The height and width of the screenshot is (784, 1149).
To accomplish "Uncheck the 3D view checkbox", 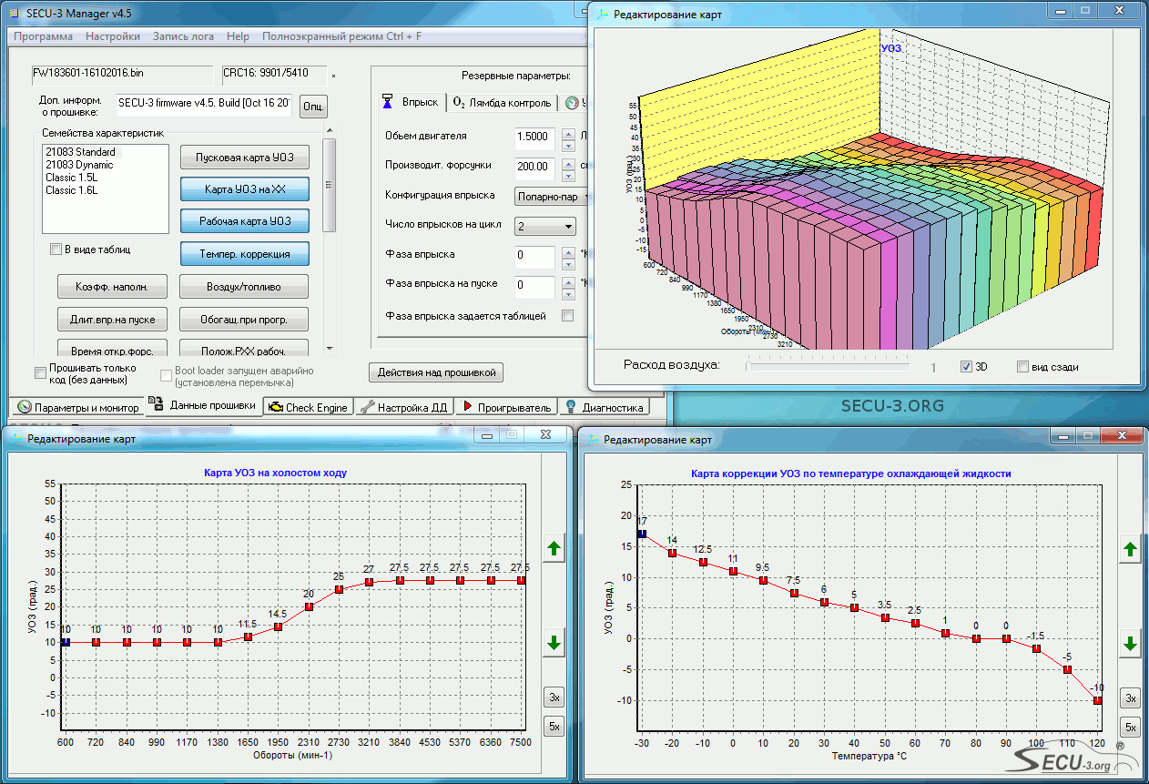I will pyautogui.click(x=967, y=366).
